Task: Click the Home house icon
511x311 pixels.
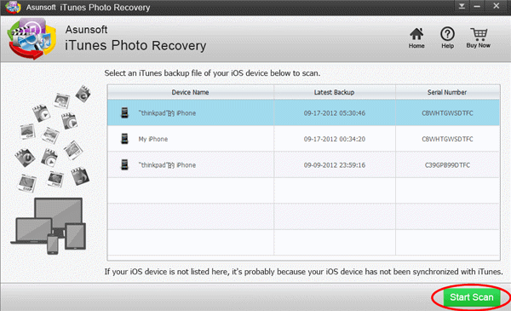Action: click(x=416, y=34)
